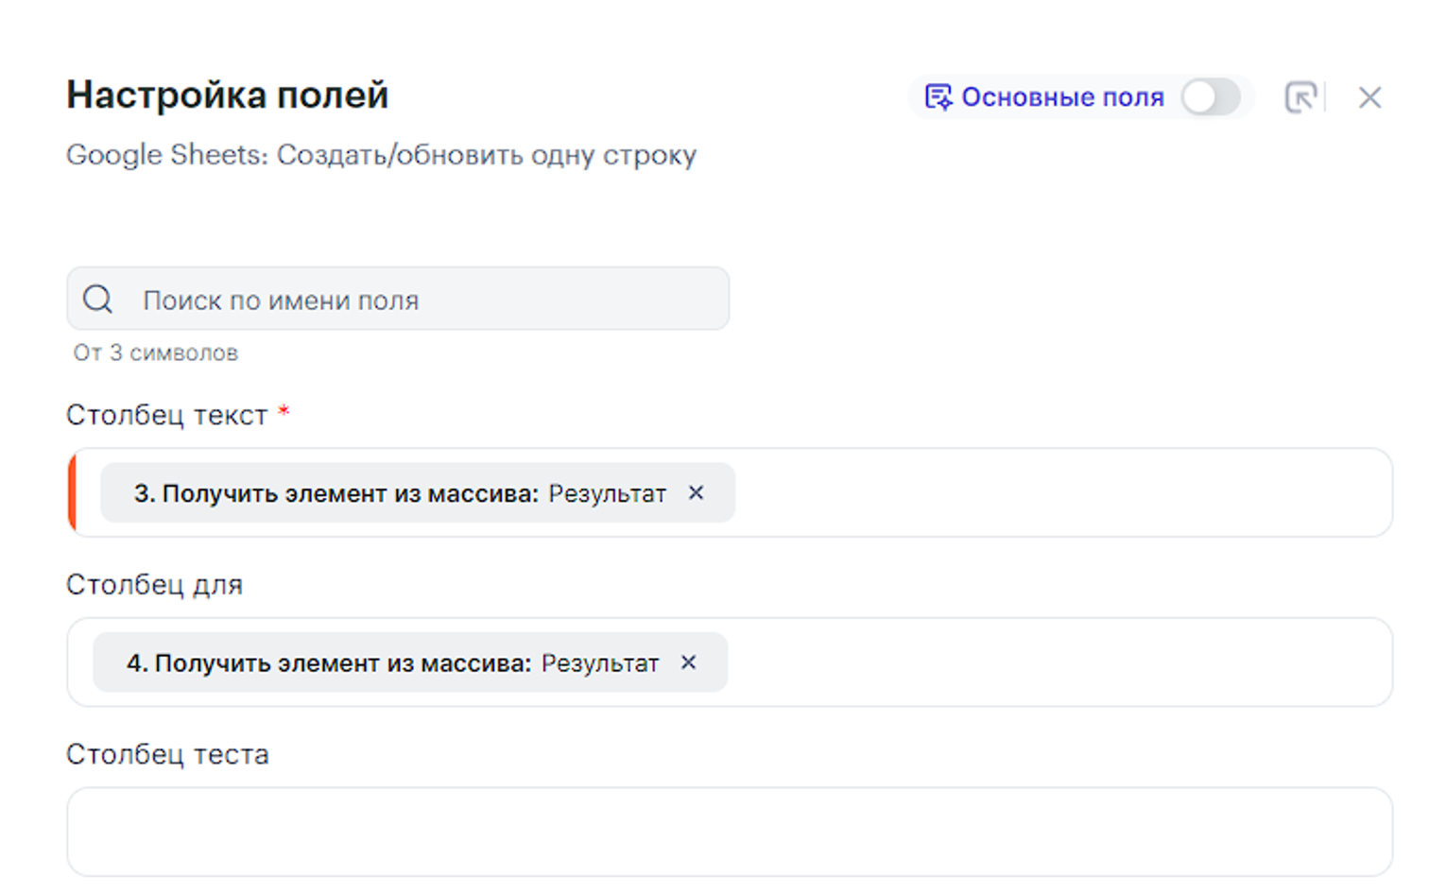Click the Столбец для field label
This screenshot has width=1446, height=894.
tap(154, 585)
